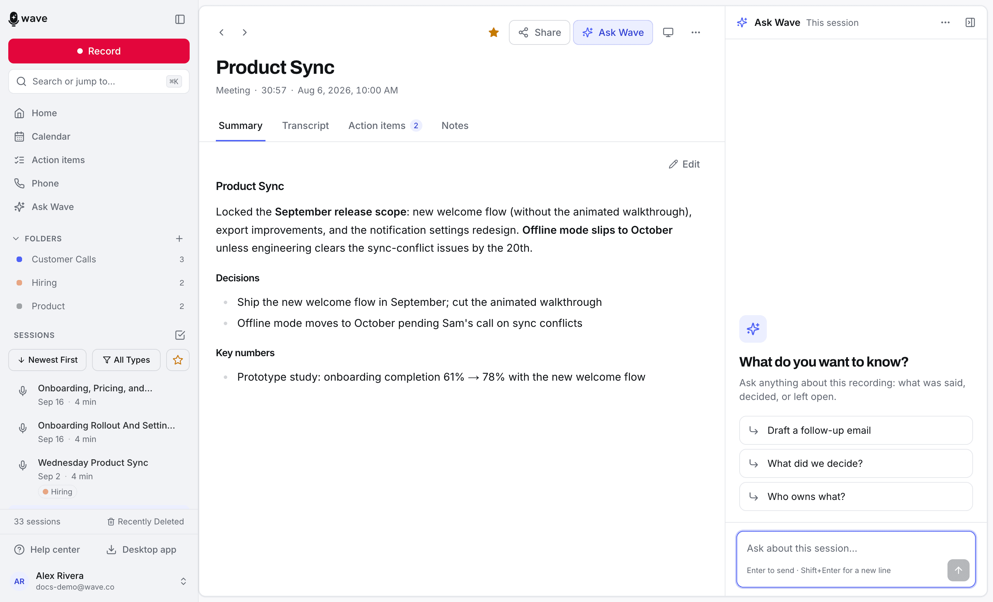The width and height of the screenshot is (993, 602).
Task: Unstar the Product Sync session
Action: (493, 32)
